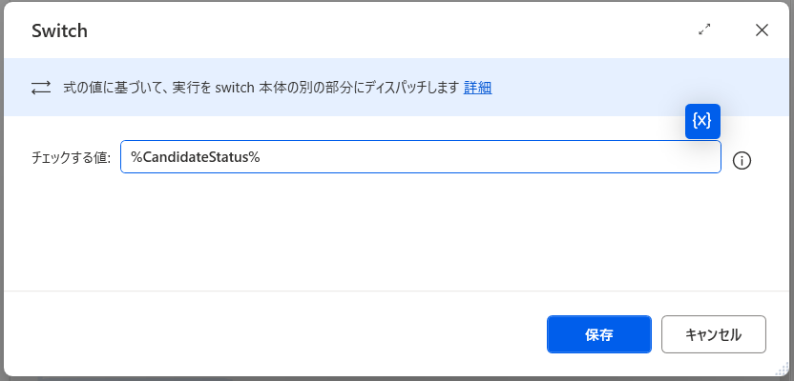Click the チェックする値 label

(72, 158)
